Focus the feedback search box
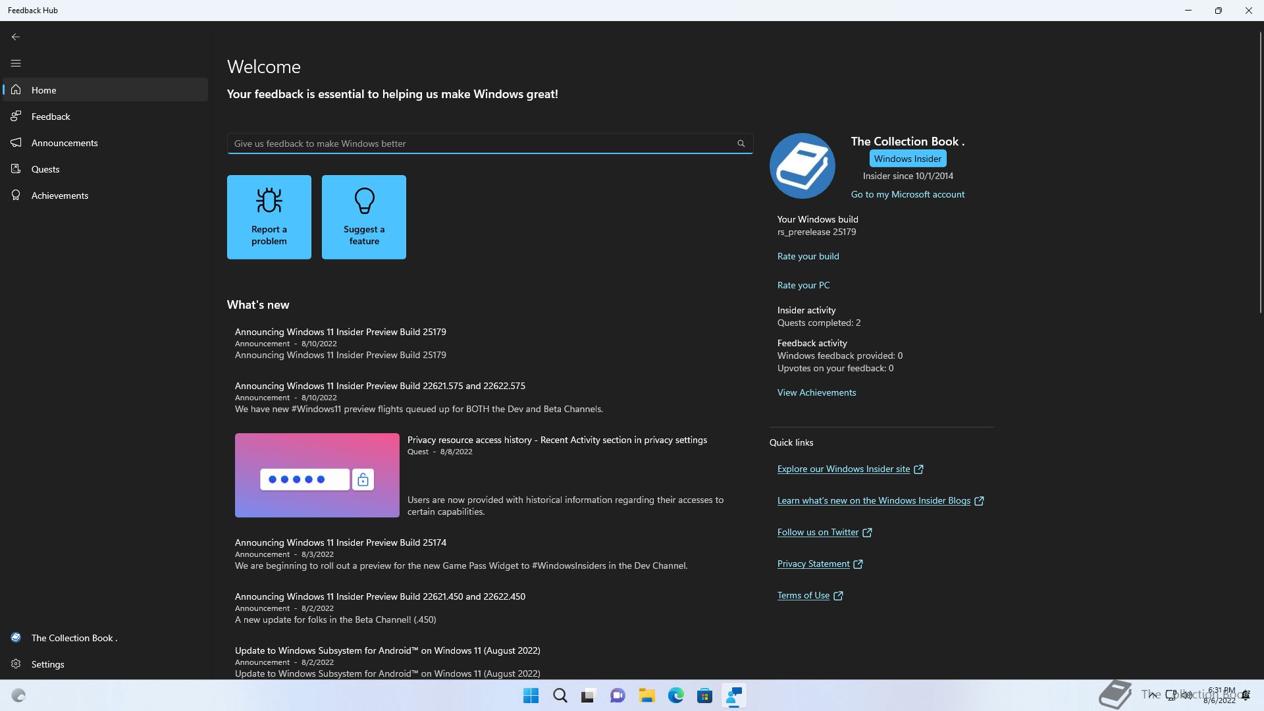The image size is (1264, 711). [x=490, y=144]
